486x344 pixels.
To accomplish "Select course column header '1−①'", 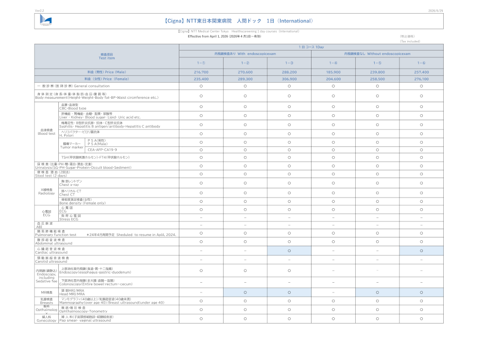I will tap(201, 63).
